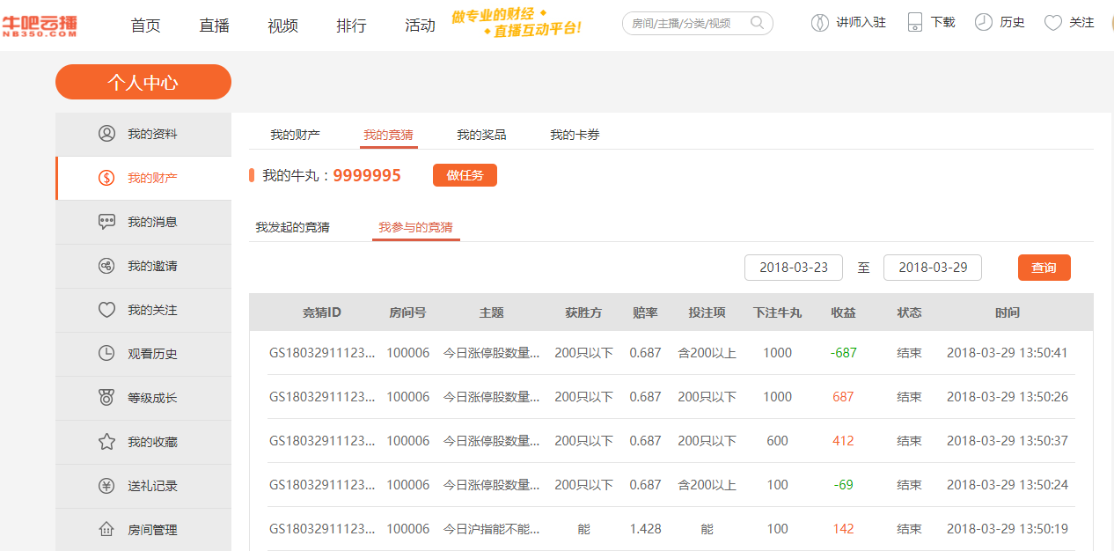
Task: Click the 今日沪指能不能... topic cell
Action: (491, 529)
